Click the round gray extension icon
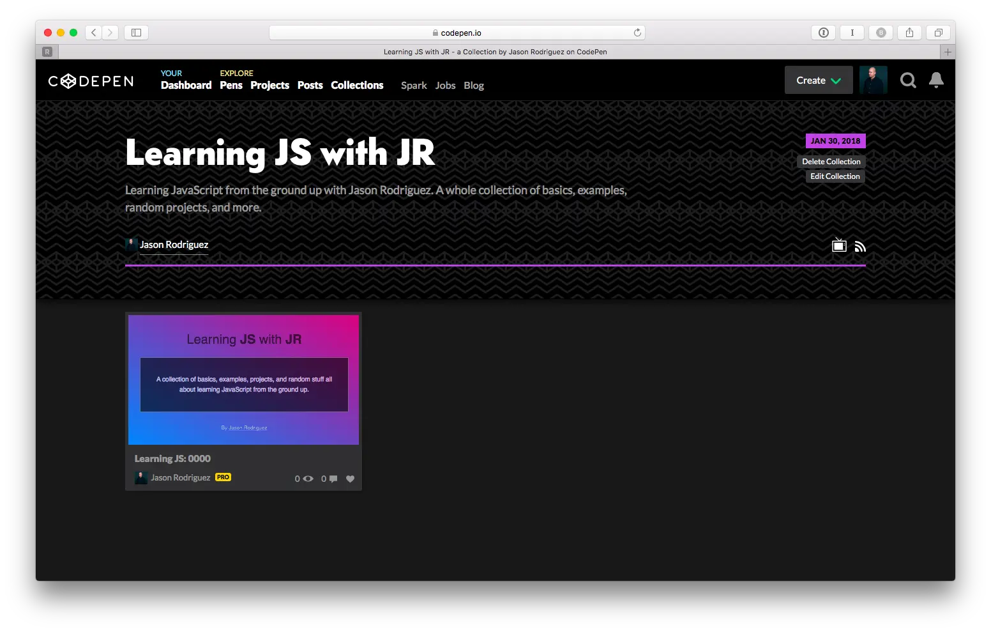This screenshot has height=632, width=991. [x=881, y=33]
